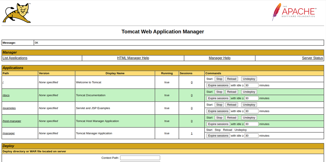Stop the Servlet and JSP Examples app
This screenshot has width=326, height=162.
point(219,105)
